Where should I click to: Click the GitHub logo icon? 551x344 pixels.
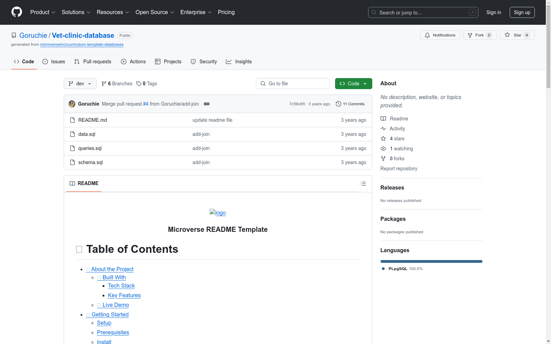17,12
